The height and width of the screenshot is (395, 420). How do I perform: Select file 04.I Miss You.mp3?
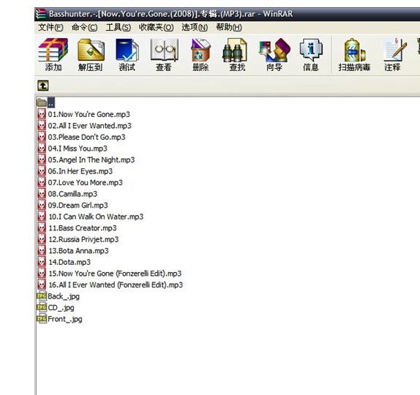pos(72,148)
